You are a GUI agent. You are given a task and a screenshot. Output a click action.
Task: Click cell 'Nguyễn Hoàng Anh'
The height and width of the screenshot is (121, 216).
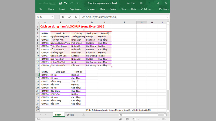(60, 37)
